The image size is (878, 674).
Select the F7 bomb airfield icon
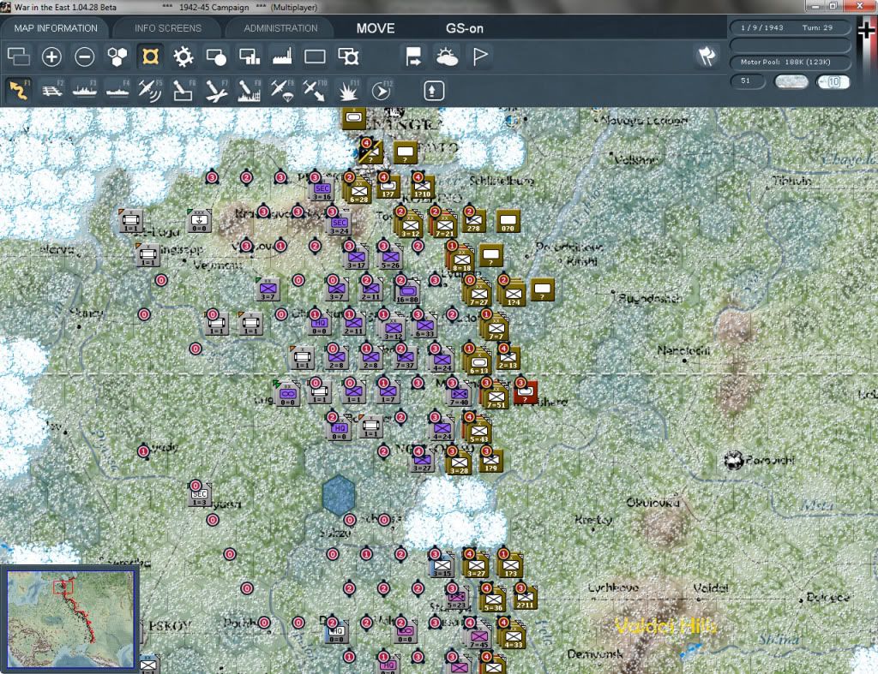point(216,90)
